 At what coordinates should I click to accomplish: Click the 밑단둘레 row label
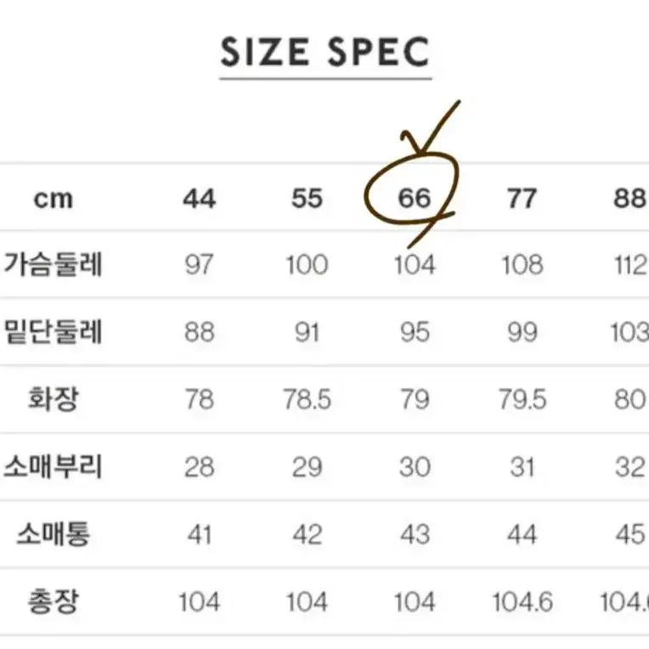coord(53,331)
